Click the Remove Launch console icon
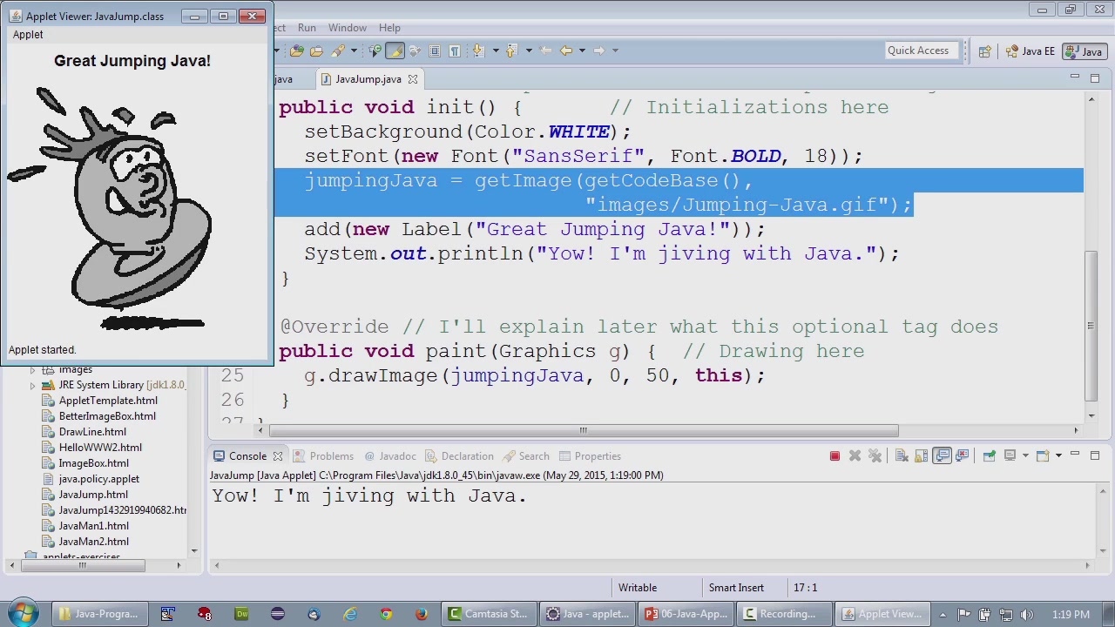This screenshot has width=1115, height=627. click(x=855, y=455)
